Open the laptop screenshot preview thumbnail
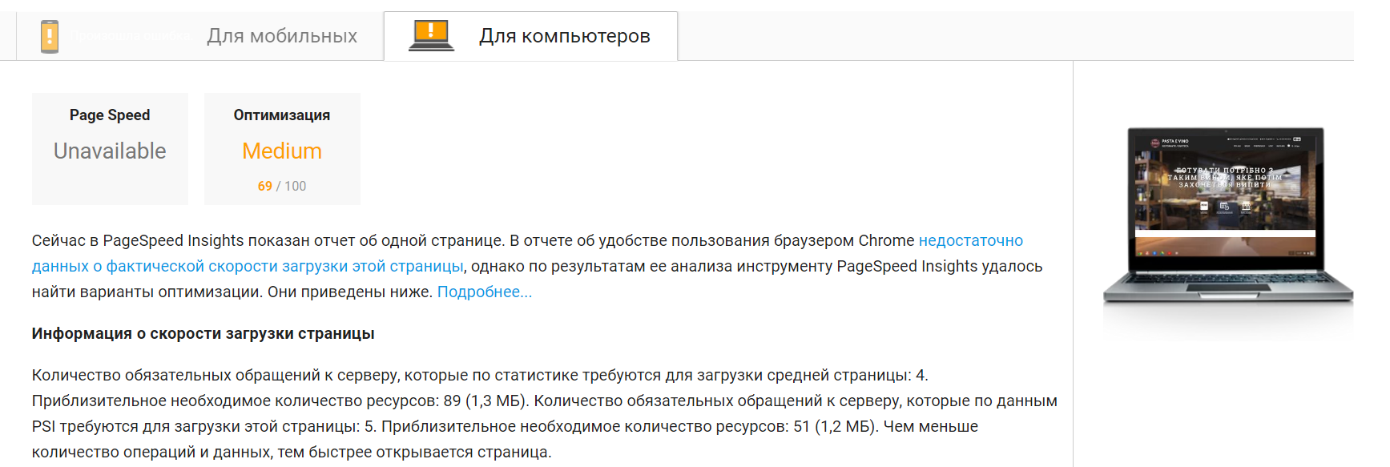 click(1226, 216)
